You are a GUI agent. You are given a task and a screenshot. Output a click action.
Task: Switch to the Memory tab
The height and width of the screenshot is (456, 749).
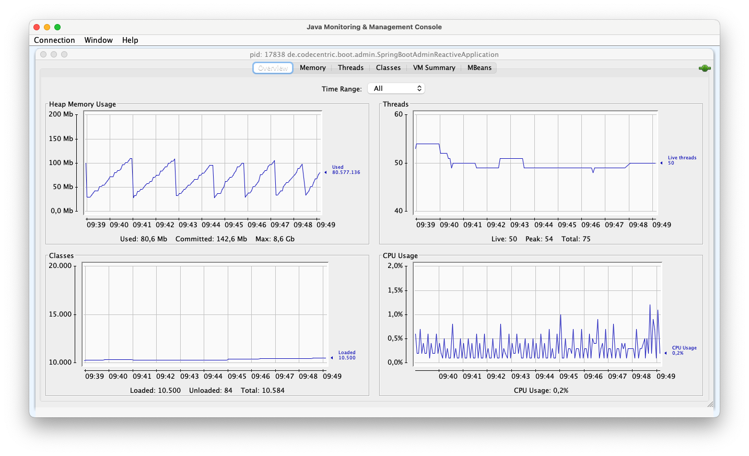(x=312, y=67)
